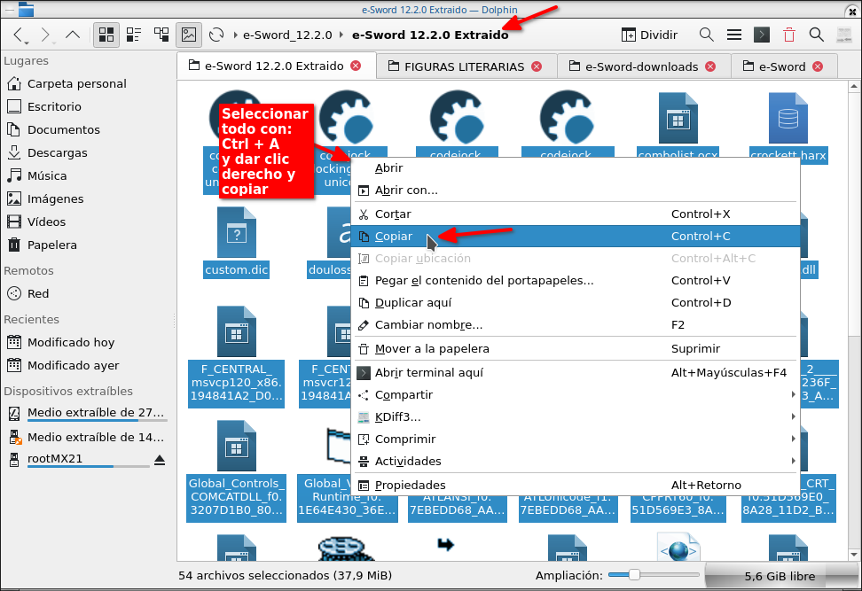Toggle file previews button

pyautogui.click(x=189, y=35)
